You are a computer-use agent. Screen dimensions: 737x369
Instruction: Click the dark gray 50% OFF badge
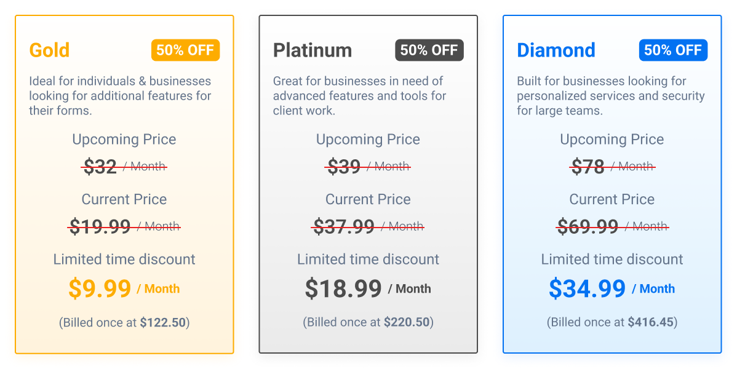tap(429, 50)
